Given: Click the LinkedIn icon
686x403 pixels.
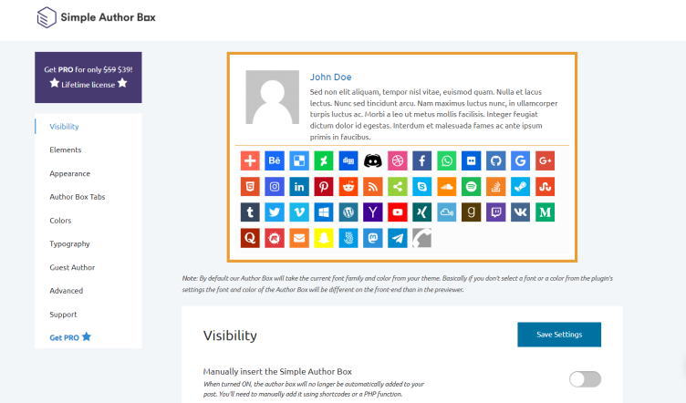Looking at the screenshot, I should pyautogui.click(x=298, y=186).
